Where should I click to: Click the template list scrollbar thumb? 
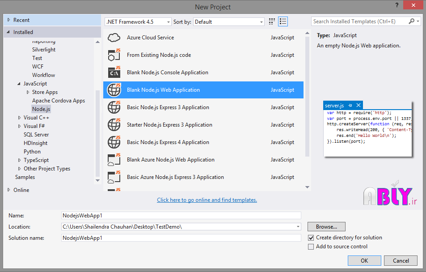pos(307,97)
